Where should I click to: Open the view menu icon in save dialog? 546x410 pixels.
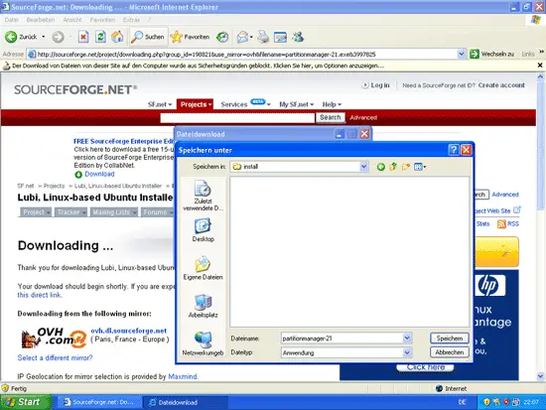point(420,167)
